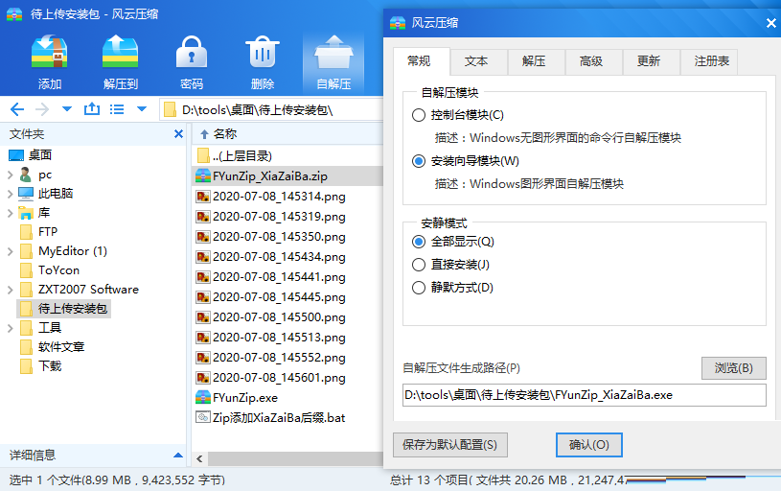Click the pc user icon in tree
The height and width of the screenshot is (491, 781).
[26, 175]
